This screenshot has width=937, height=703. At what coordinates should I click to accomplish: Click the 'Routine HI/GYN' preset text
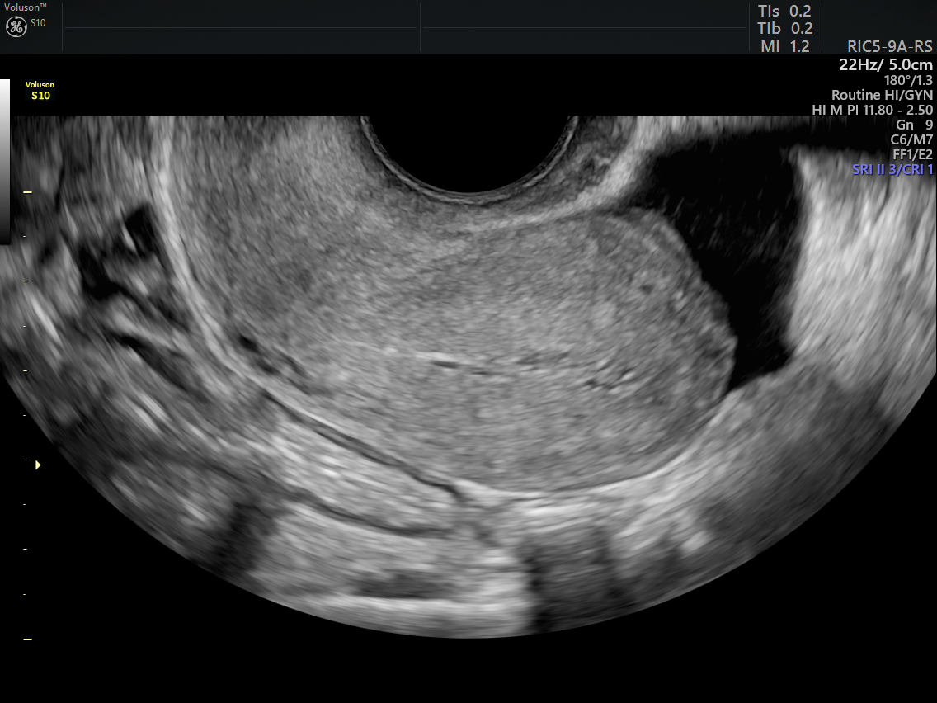click(x=882, y=95)
